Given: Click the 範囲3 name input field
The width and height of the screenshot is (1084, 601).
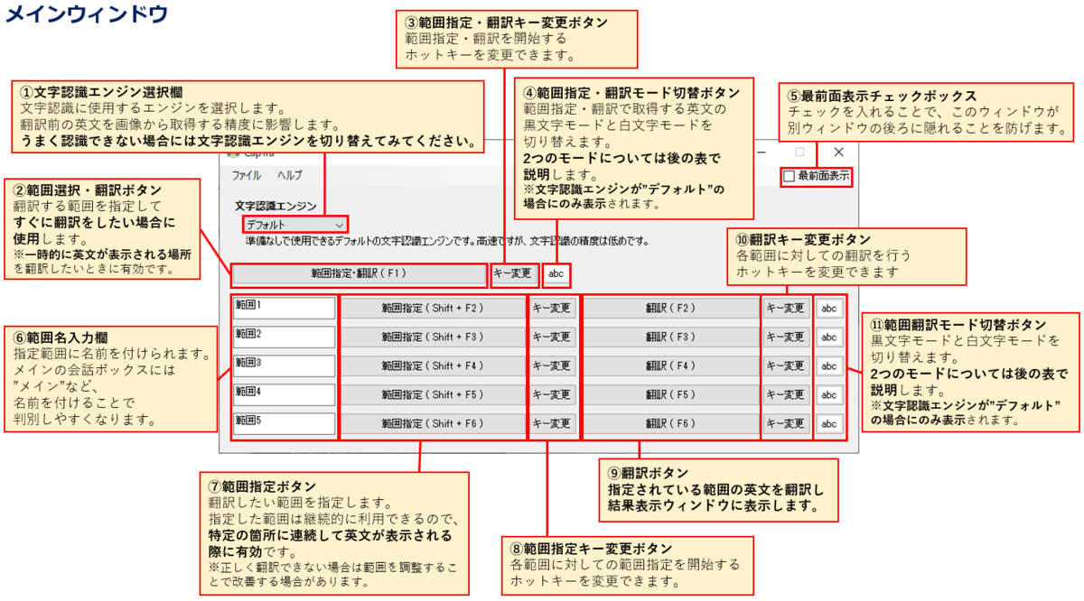Looking at the screenshot, I should tap(284, 365).
